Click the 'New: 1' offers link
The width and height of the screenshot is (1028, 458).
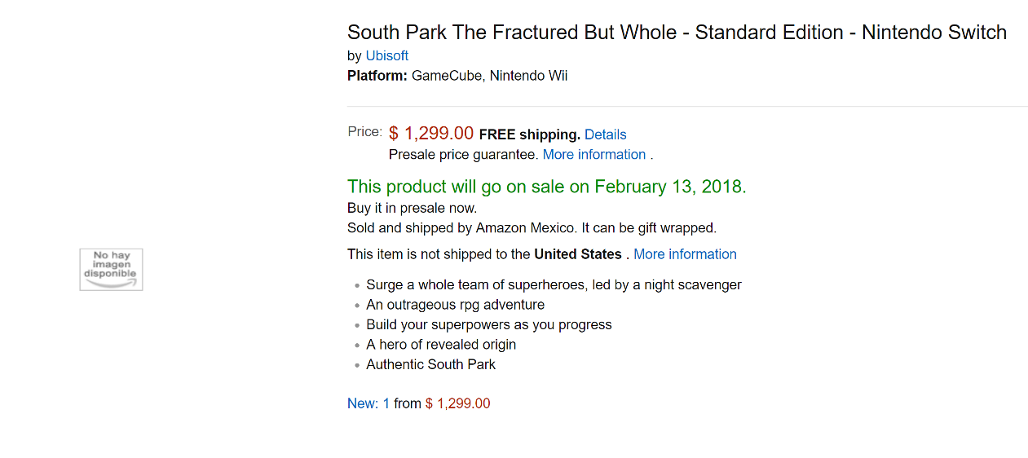pyautogui.click(x=368, y=403)
